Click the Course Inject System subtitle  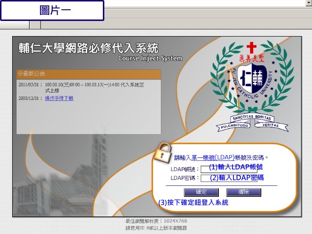(150, 58)
